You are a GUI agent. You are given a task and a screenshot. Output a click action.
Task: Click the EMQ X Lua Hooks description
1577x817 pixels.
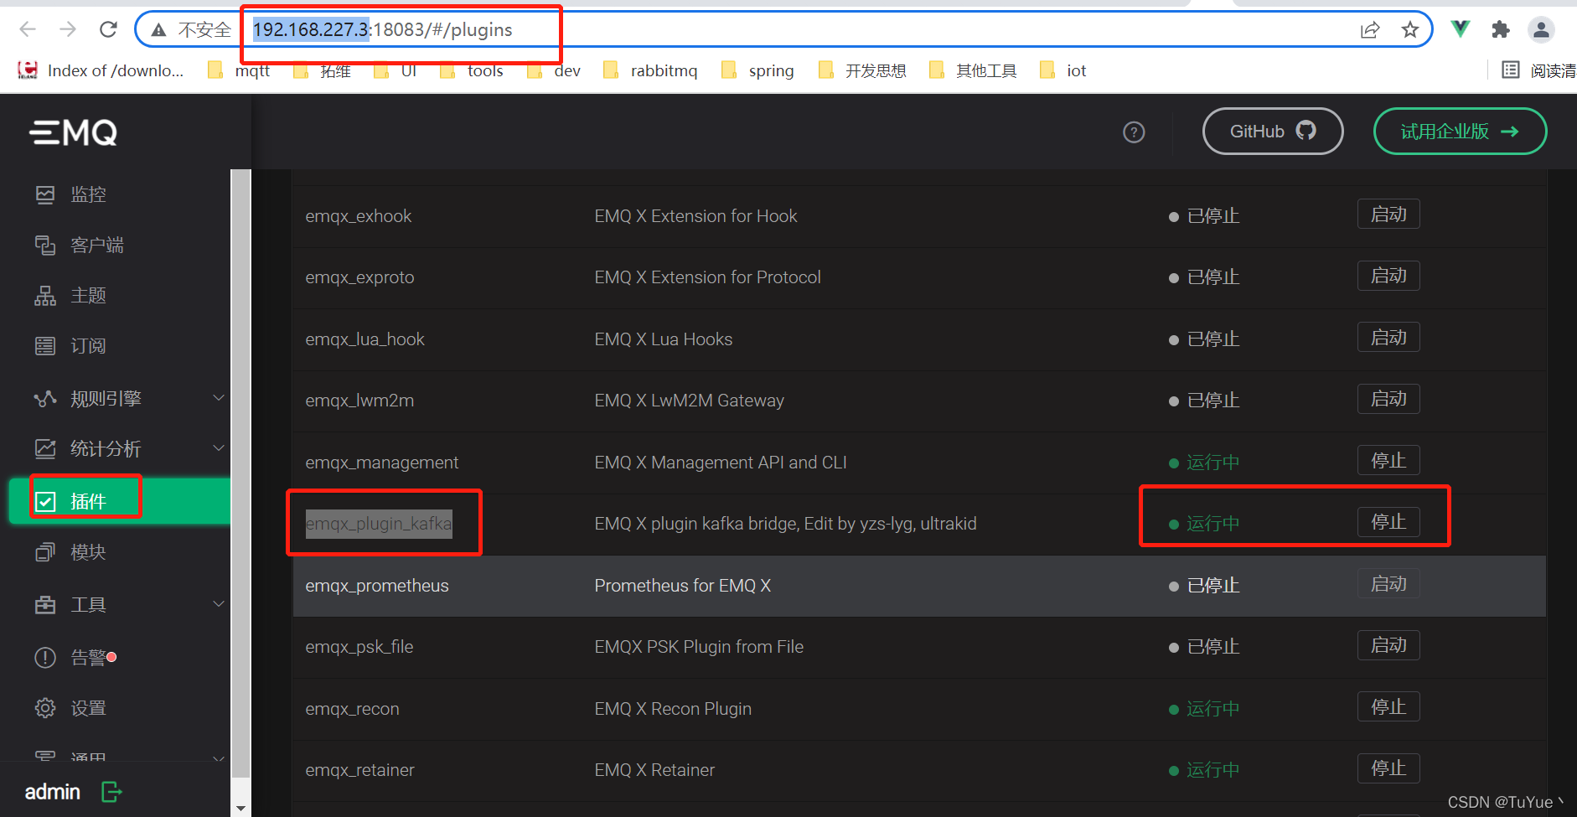pyautogui.click(x=664, y=339)
